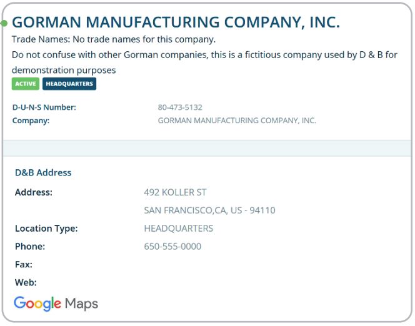This screenshot has width=415, height=326.
Task: Click the Phone field label
Action: click(x=30, y=247)
